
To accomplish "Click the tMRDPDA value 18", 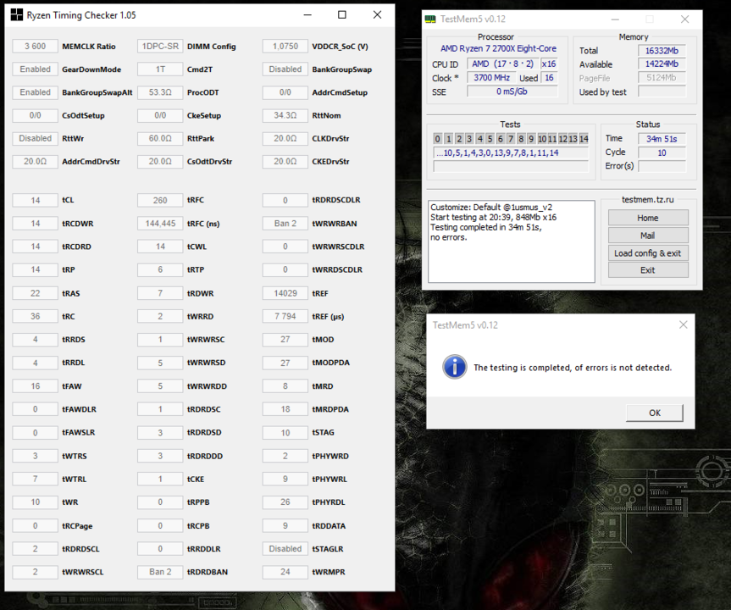I will [x=285, y=409].
